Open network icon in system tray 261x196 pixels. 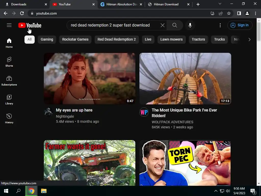[x=222, y=191]
